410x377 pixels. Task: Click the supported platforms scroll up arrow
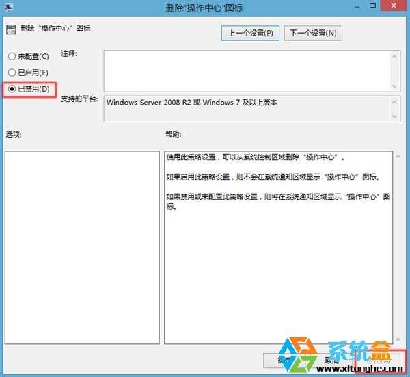(395, 102)
